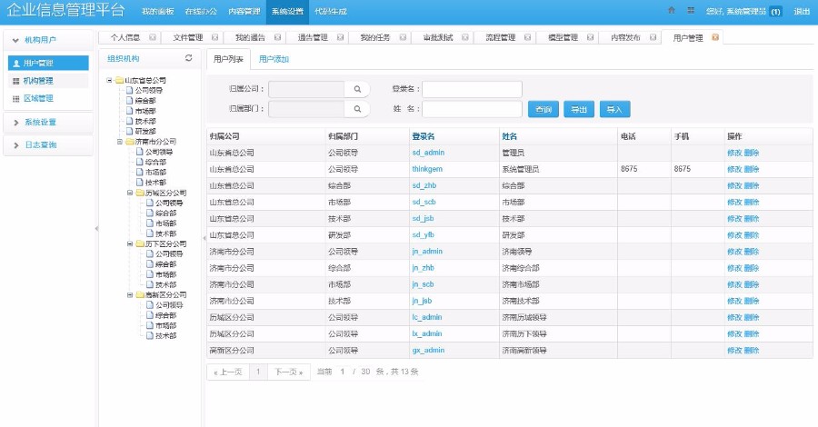The height and width of the screenshot is (427, 818).
Task: Click the home icon in top bar
Action: (672, 10)
